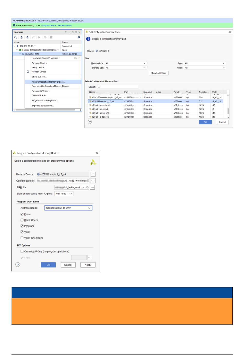Image resolution: width=244 pixels, height=364 pixels.
Task: Collapse the xc7k325t_0 device node
Action: [x=20, y=54]
